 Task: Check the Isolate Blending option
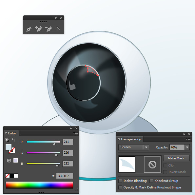120,181
